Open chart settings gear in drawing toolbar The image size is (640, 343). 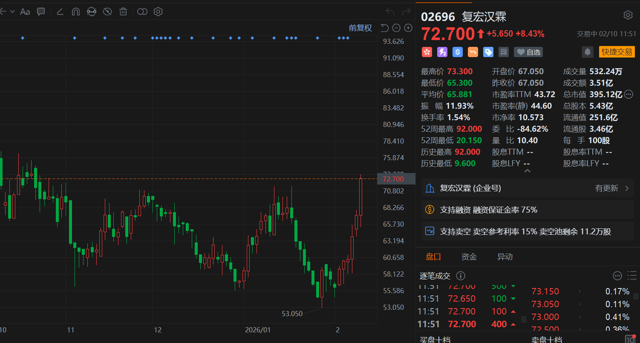coord(158,12)
